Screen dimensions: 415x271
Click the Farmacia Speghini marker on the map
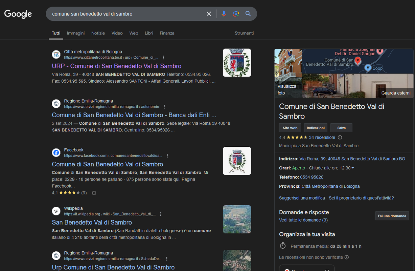tap(380, 51)
